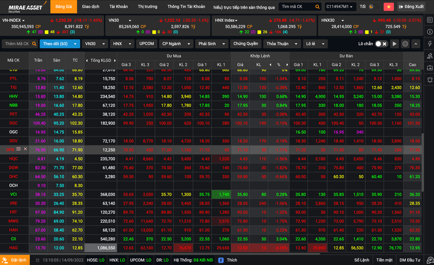
Task: Toggle dark mode moon icon
Action: 371,7
